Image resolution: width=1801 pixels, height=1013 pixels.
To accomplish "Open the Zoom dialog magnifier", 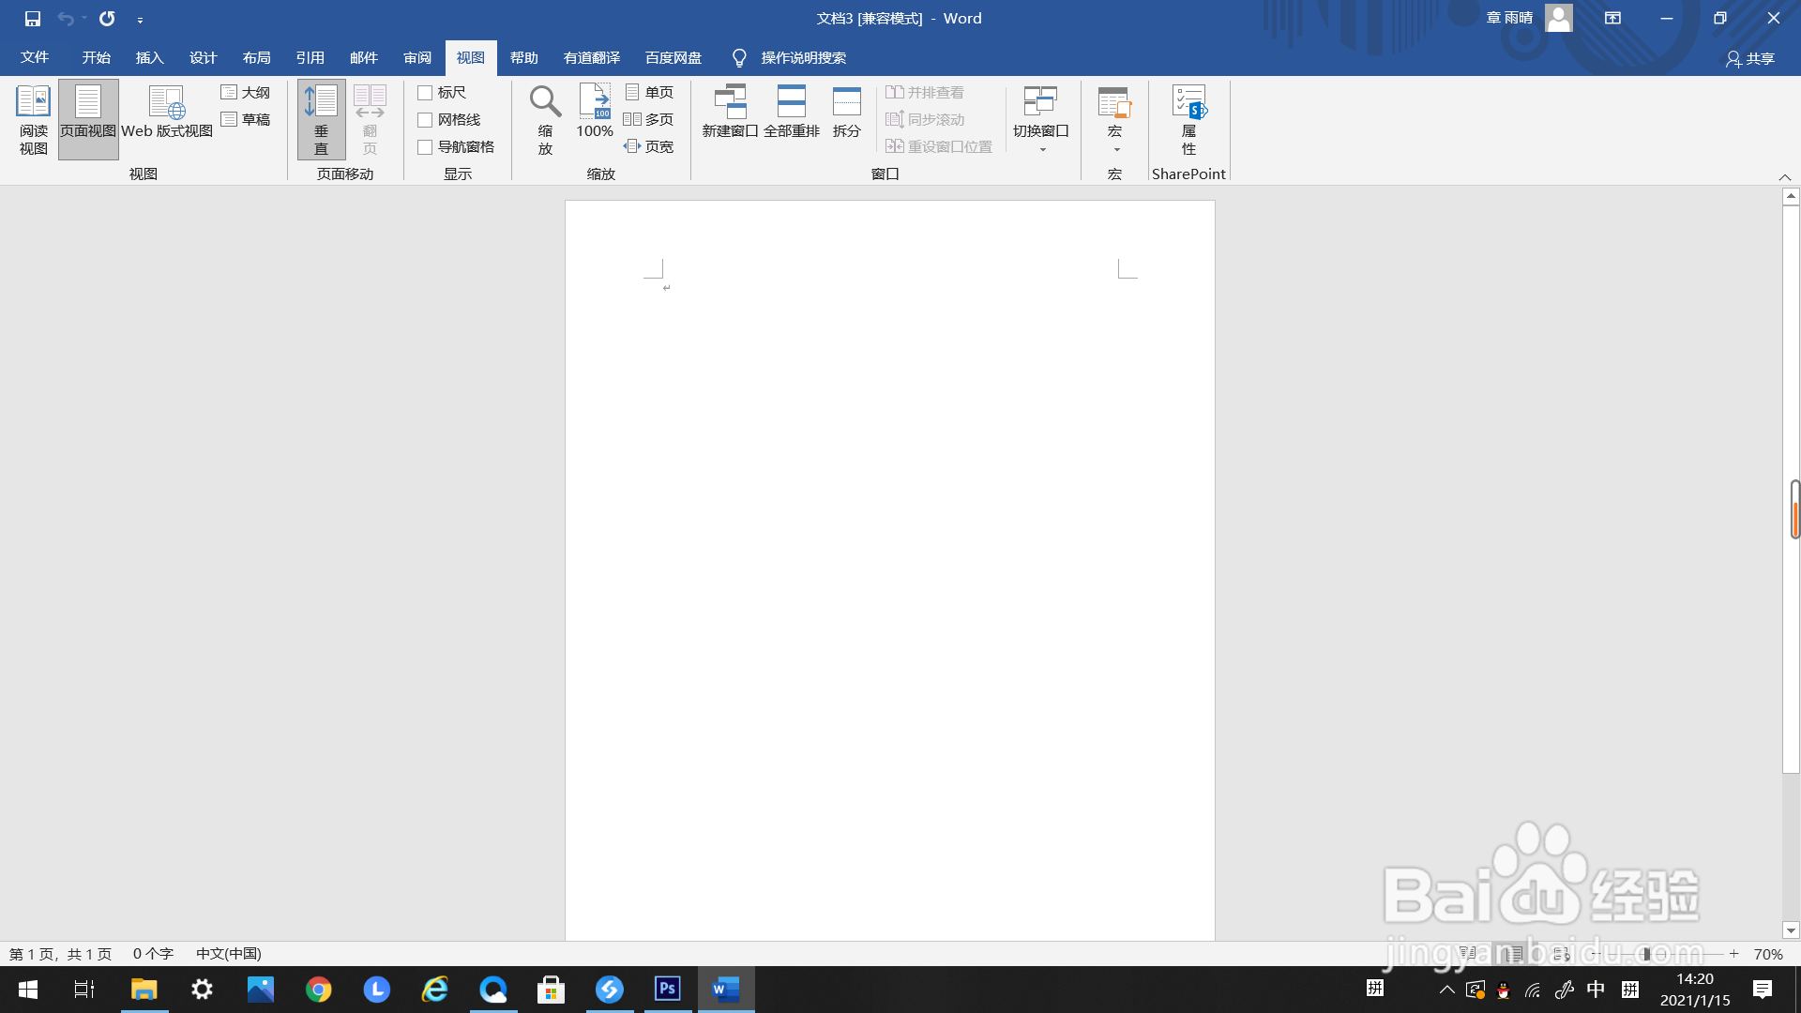I will click(545, 101).
